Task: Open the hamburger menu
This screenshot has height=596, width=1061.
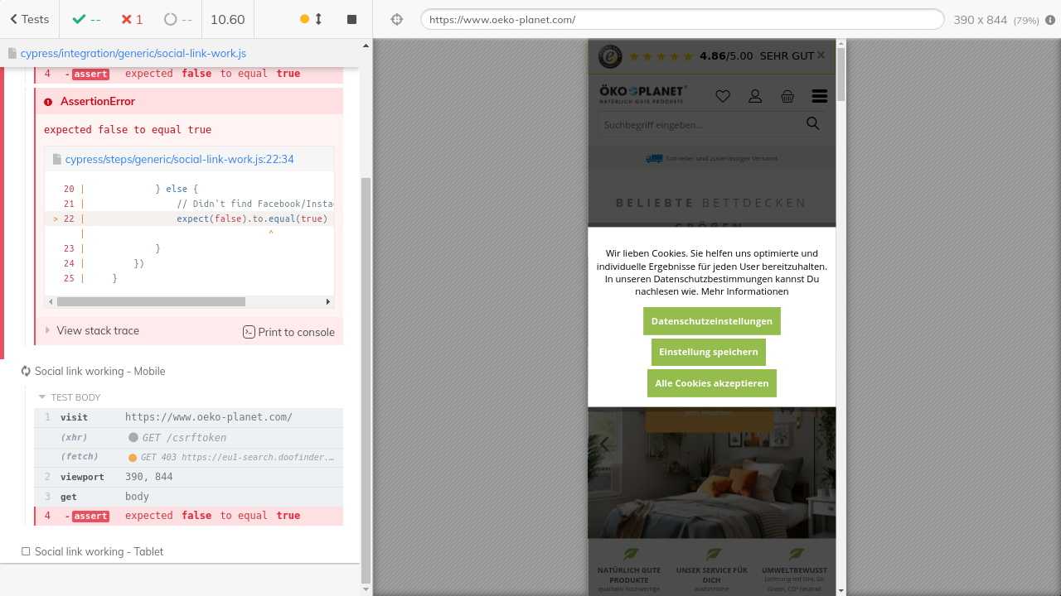Action: point(820,96)
